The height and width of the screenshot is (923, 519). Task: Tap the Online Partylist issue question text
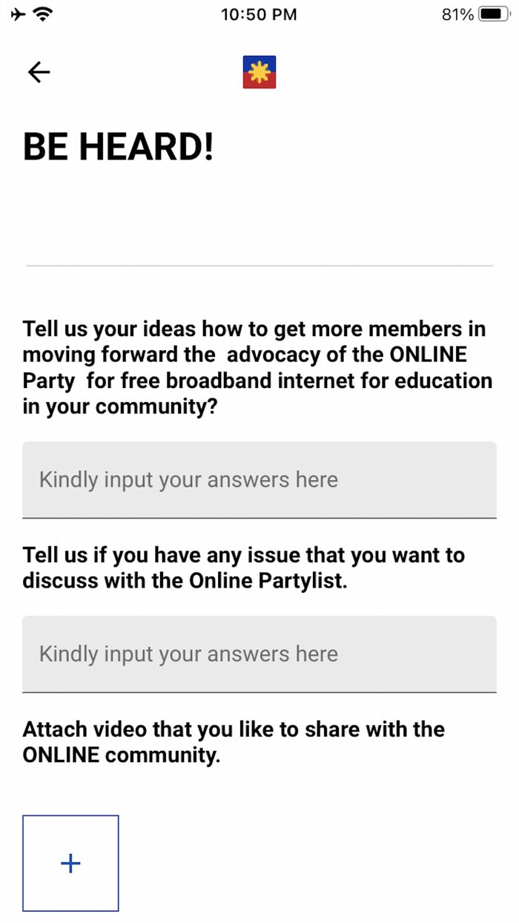(243, 567)
